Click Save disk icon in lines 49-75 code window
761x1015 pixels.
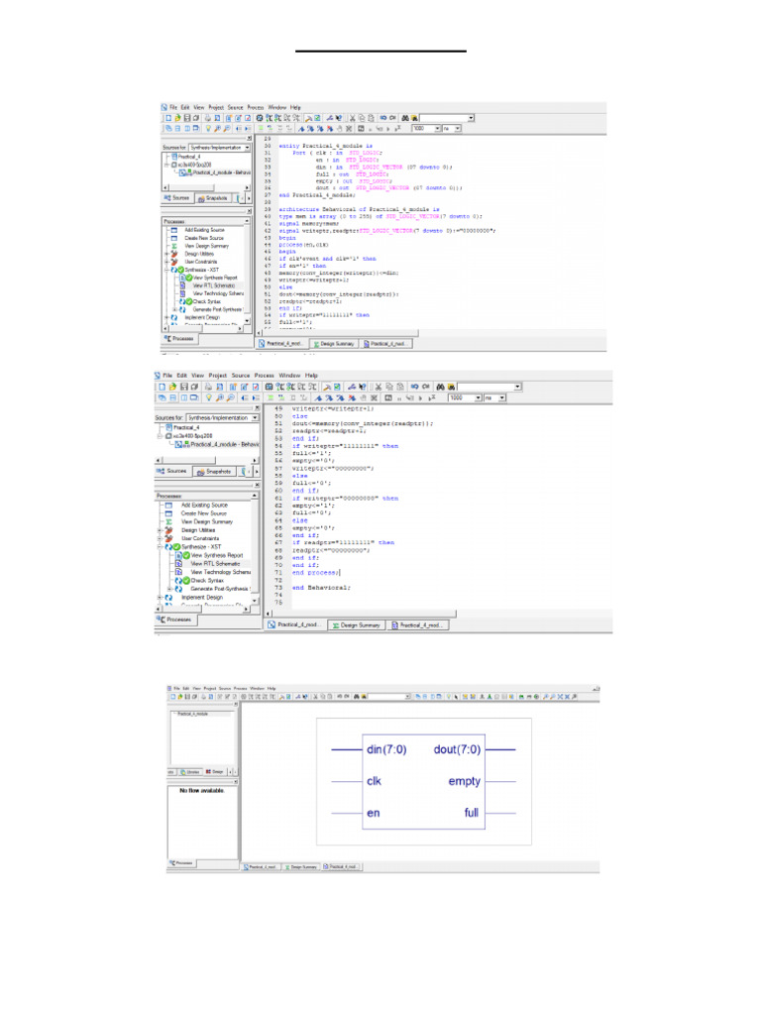click(183, 387)
